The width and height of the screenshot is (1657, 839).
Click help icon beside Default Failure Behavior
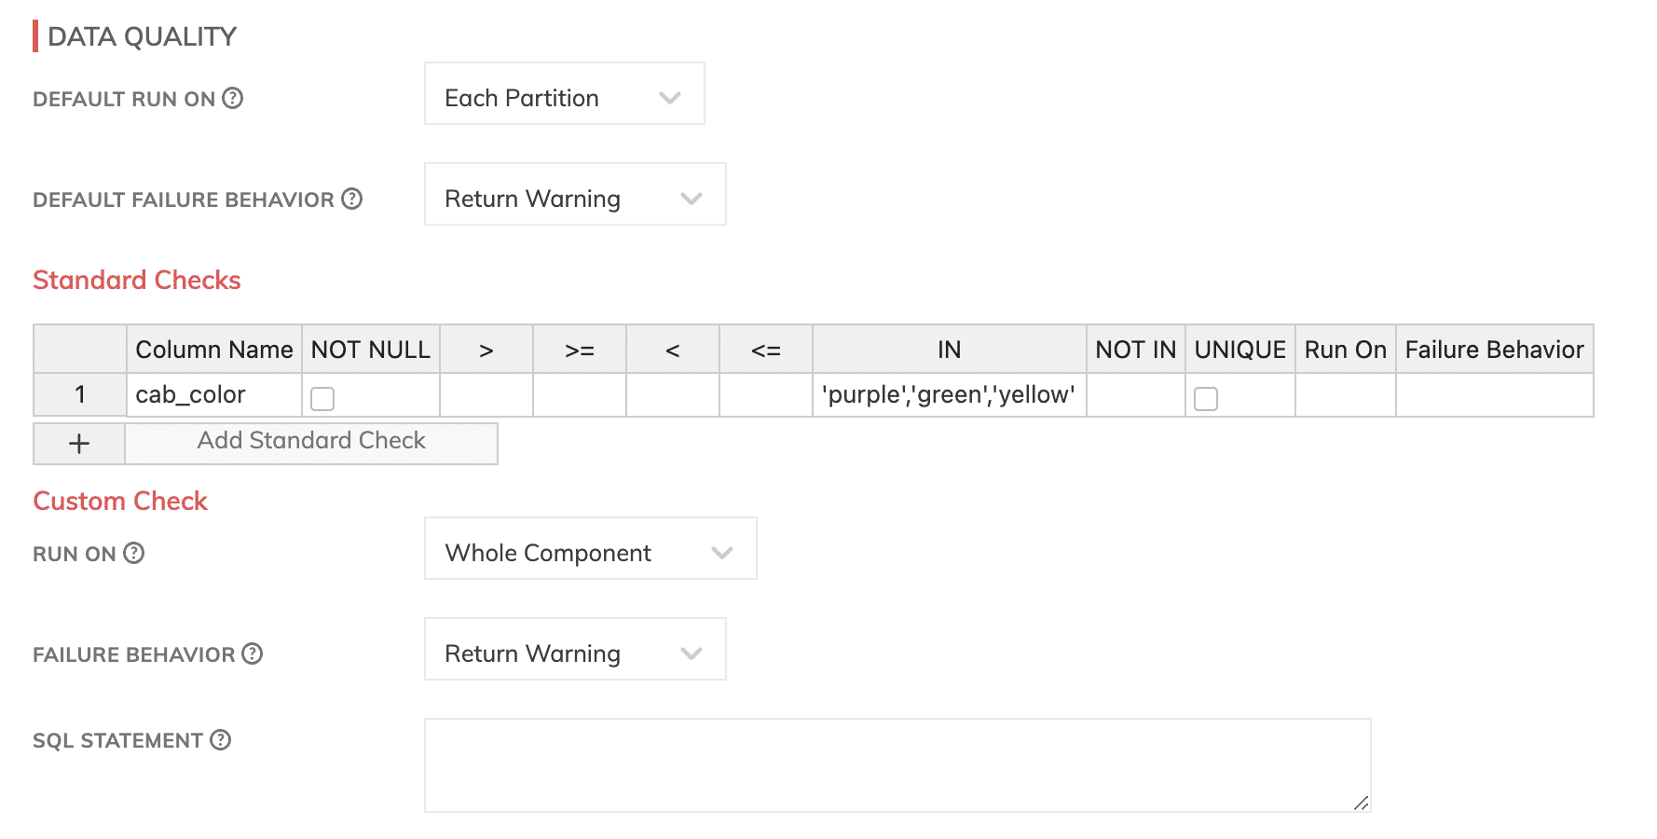[x=351, y=199]
